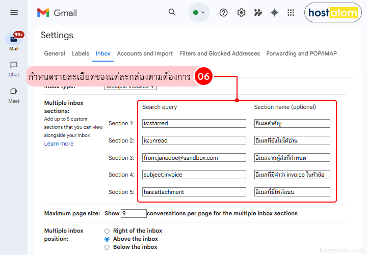
Task: Click Section 3 query field from:janedoe@sandbox.com
Action: [x=194, y=158]
